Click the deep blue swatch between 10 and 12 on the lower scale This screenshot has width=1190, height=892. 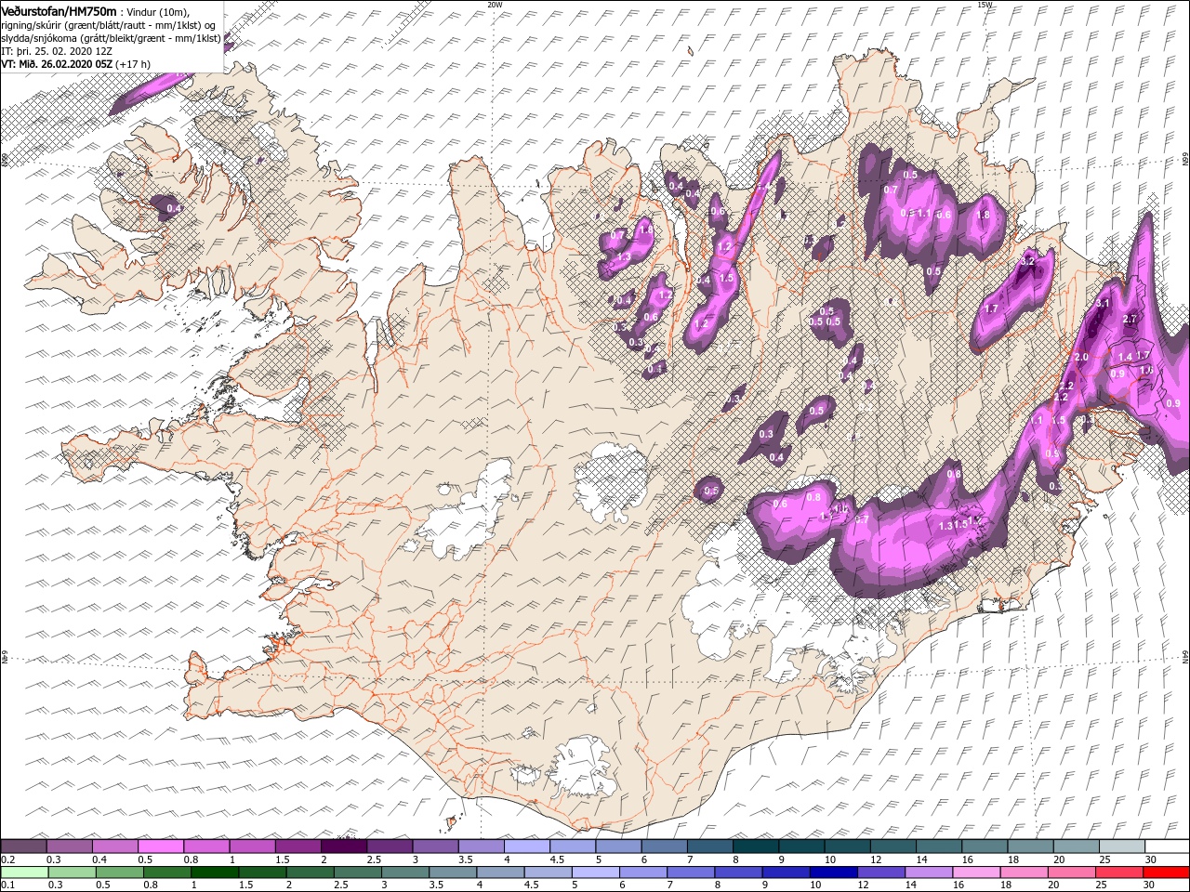tap(832, 872)
